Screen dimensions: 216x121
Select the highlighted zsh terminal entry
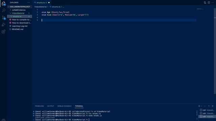[x=207, y=117]
